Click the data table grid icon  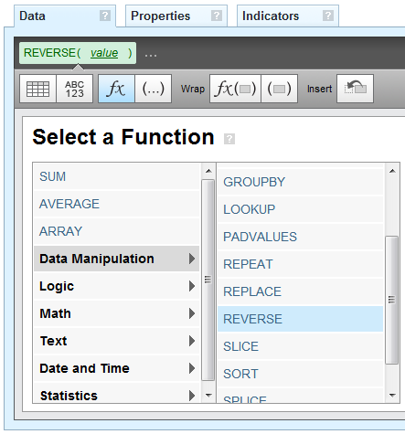37,89
